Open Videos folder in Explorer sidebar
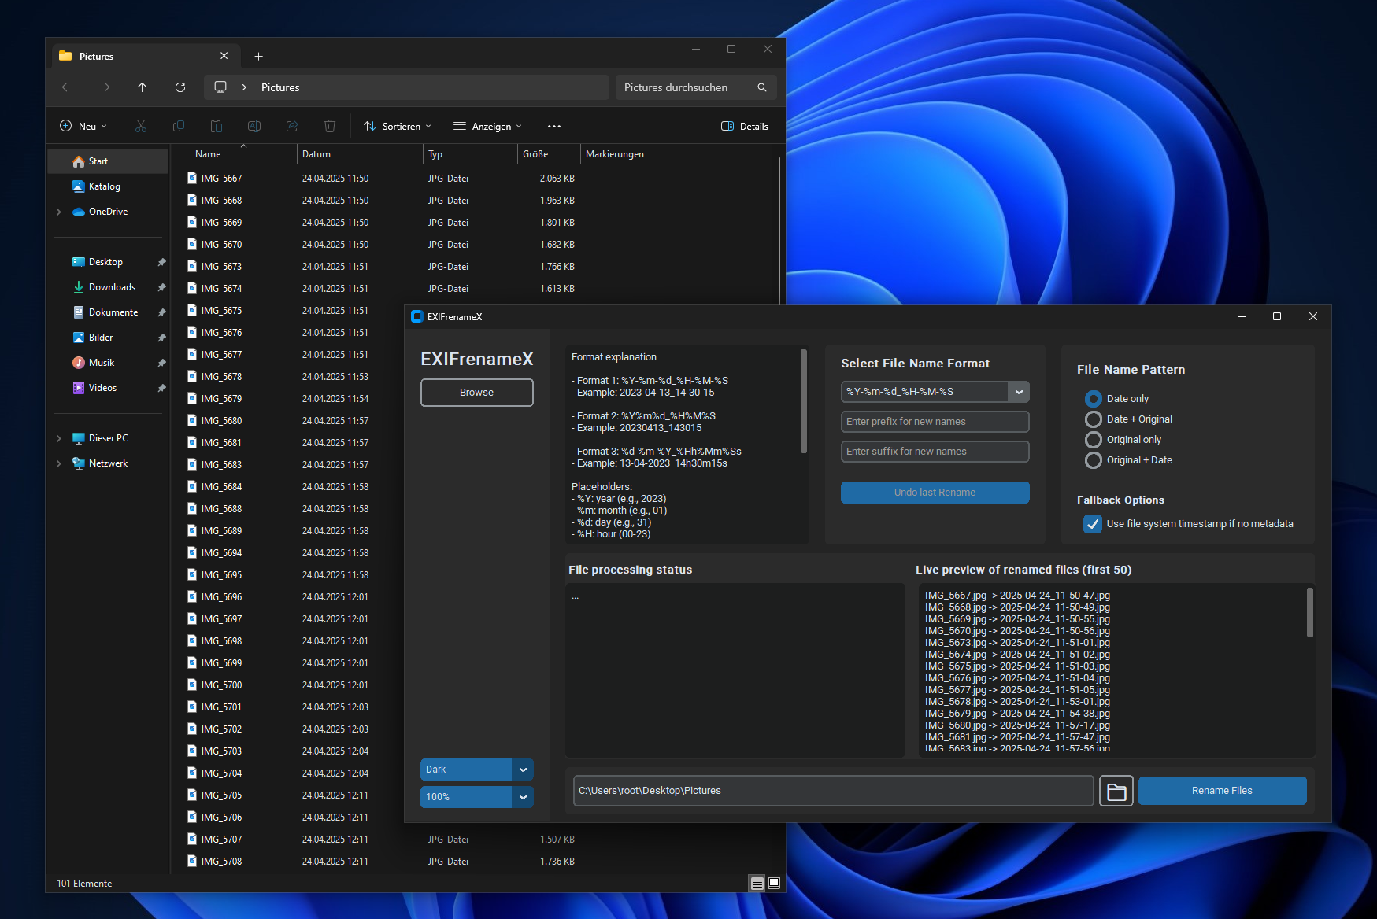The height and width of the screenshot is (919, 1377). (x=102, y=388)
